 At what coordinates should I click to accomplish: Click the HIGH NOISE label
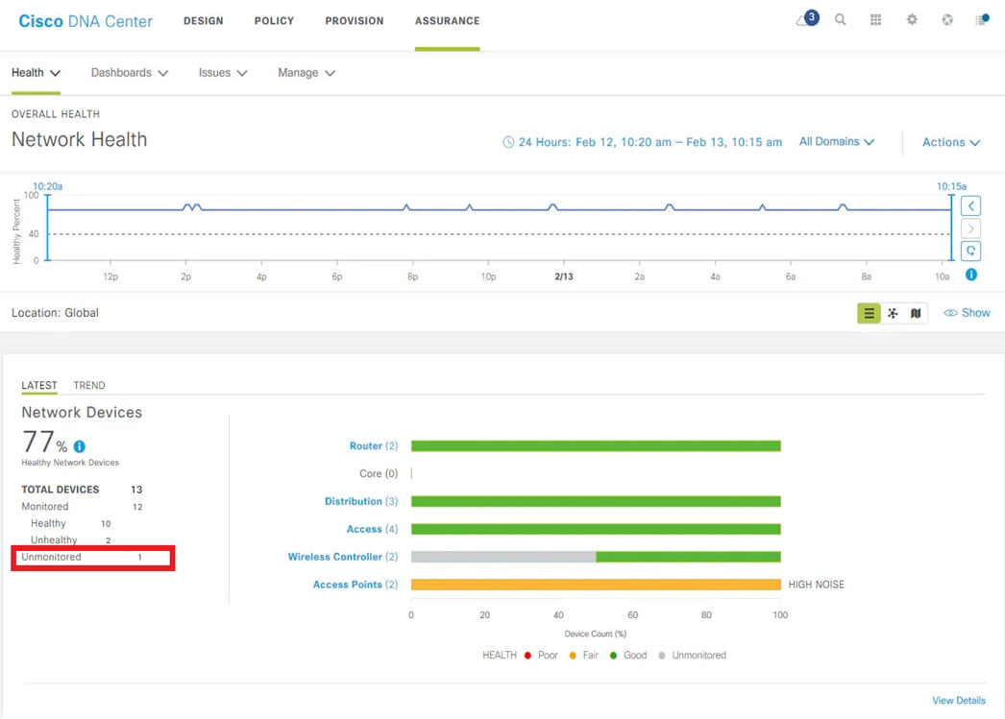point(816,585)
